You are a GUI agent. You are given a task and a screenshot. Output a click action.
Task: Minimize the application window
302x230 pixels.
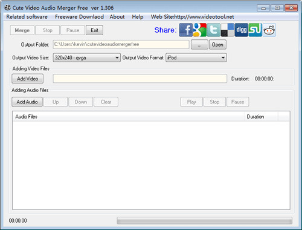click(x=263, y=8)
